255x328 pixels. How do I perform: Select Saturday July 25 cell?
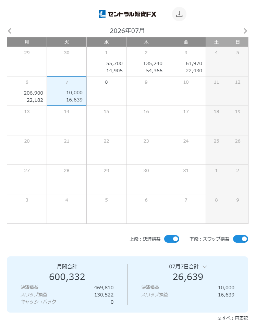click(x=217, y=150)
